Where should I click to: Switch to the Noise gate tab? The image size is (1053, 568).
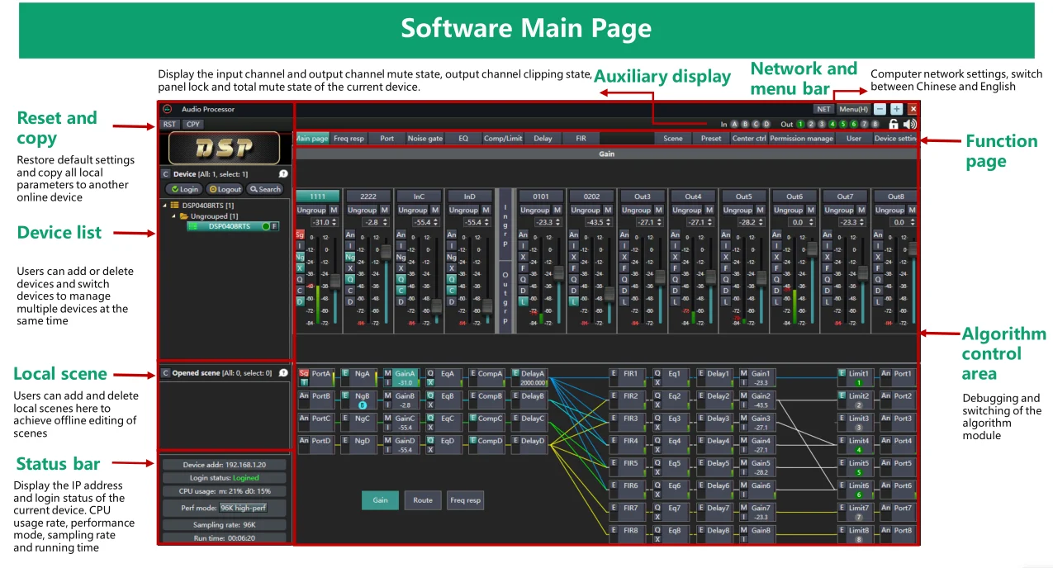[425, 139]
